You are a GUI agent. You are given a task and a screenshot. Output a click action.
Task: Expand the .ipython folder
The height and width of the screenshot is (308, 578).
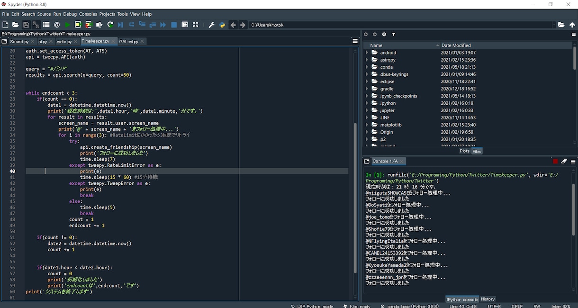367,103
